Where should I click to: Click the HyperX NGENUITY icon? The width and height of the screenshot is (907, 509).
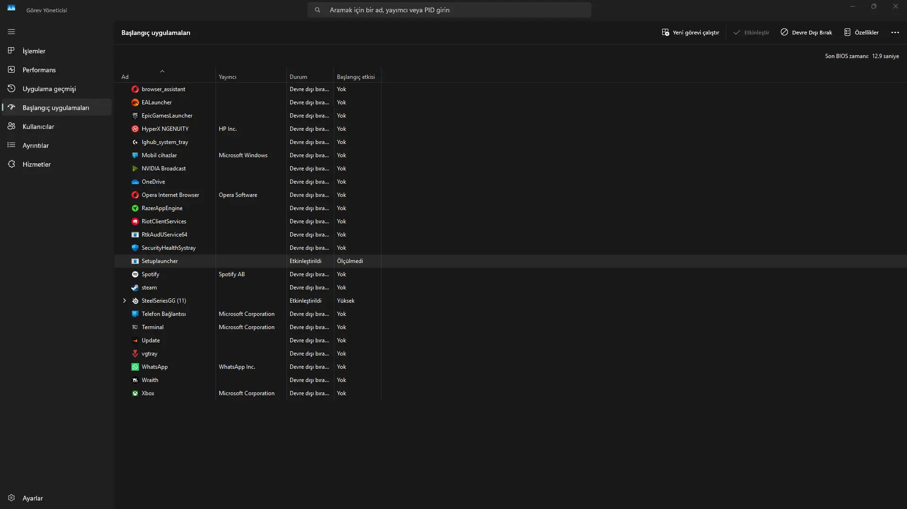click(135, 129)
